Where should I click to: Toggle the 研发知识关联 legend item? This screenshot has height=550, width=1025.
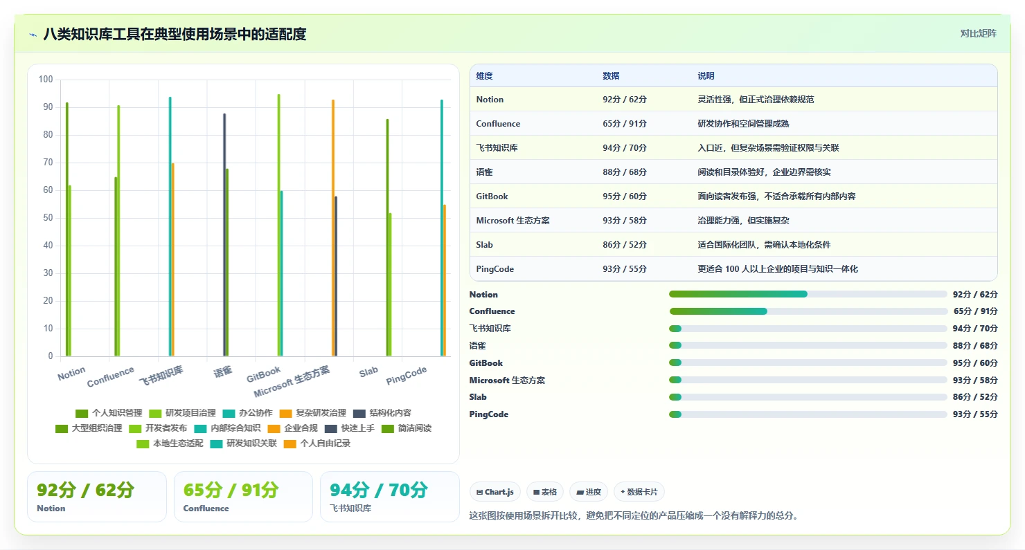243,443
